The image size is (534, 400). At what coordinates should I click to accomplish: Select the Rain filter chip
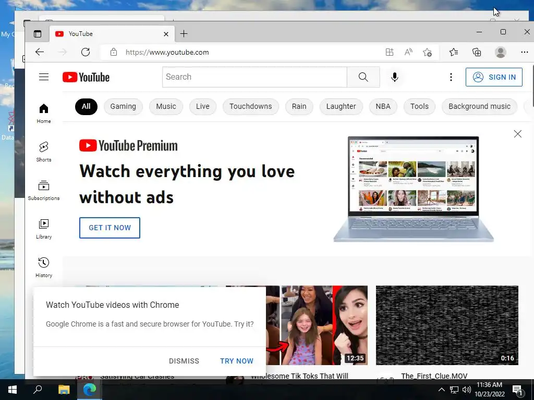click(299, 106)
